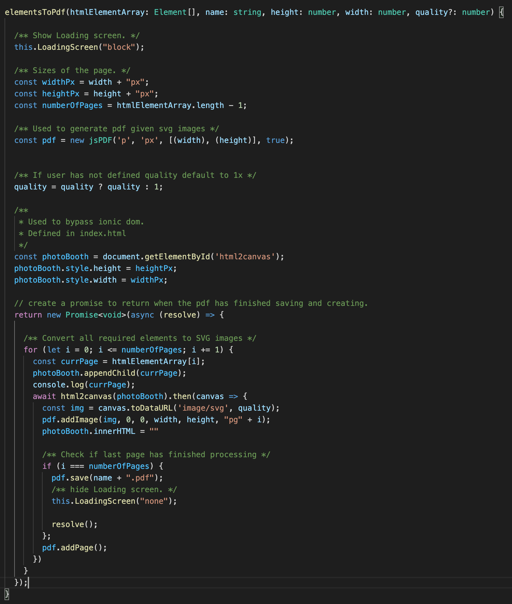512x604 pixels.
Task: Click the getElementById method call
Action: [177, 257]
